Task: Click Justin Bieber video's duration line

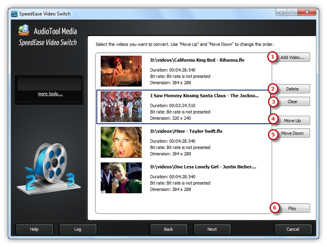Action: click(173, 177)
